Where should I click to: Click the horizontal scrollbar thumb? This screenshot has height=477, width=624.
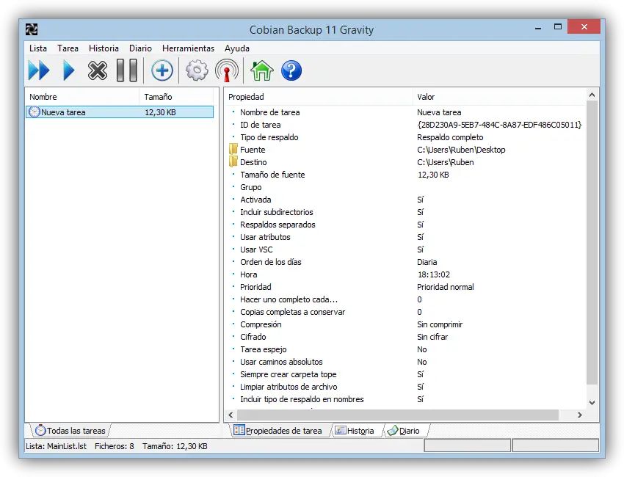(x=398, y=415)
